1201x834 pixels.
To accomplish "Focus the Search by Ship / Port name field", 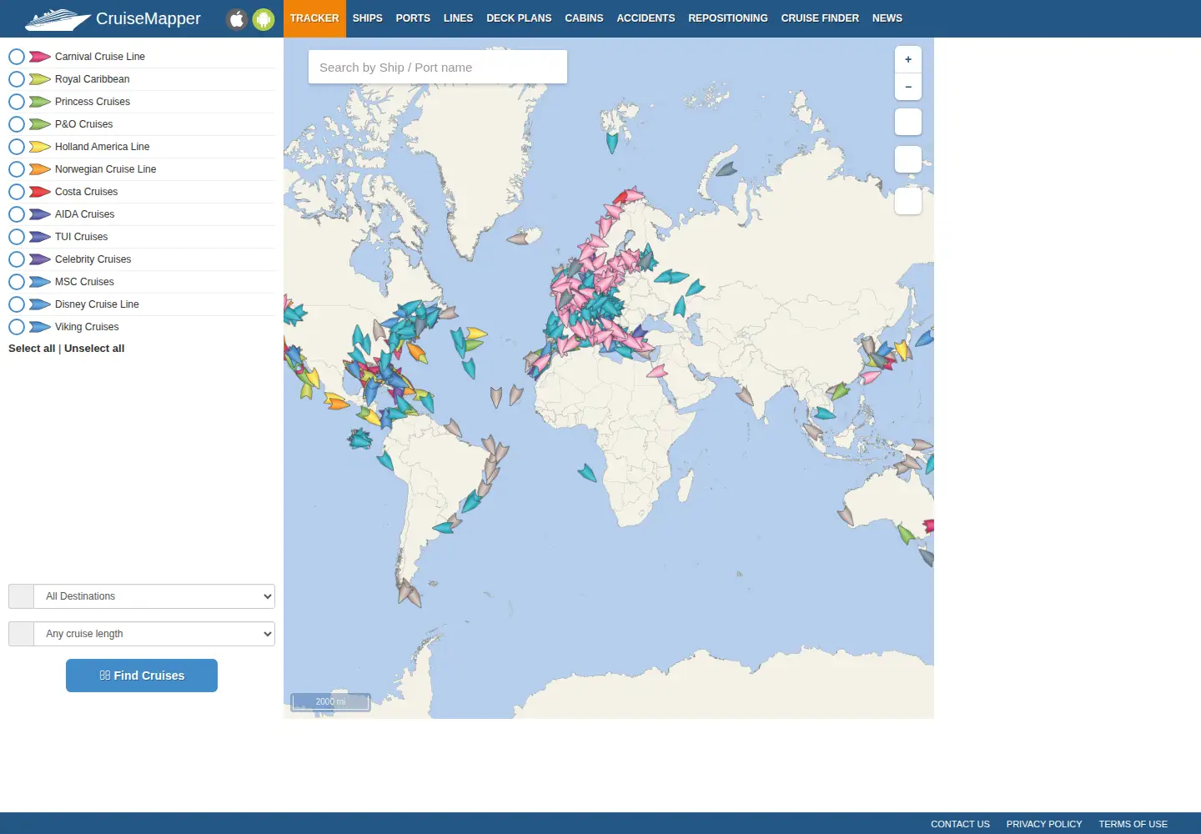I will 438,67.
